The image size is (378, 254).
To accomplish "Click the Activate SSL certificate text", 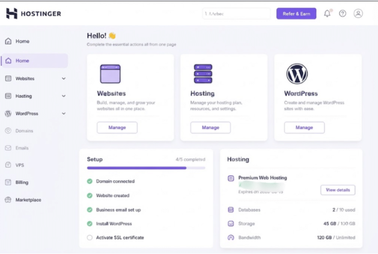I will tap(120, 238).
